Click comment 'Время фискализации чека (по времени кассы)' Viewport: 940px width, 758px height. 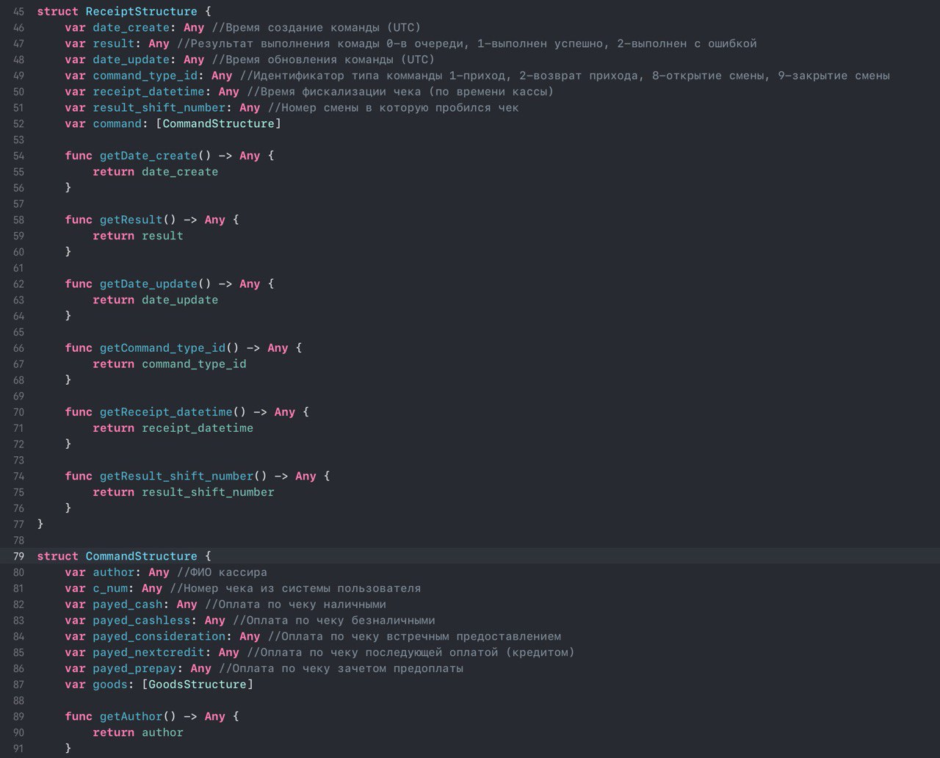tap(400, 92)
